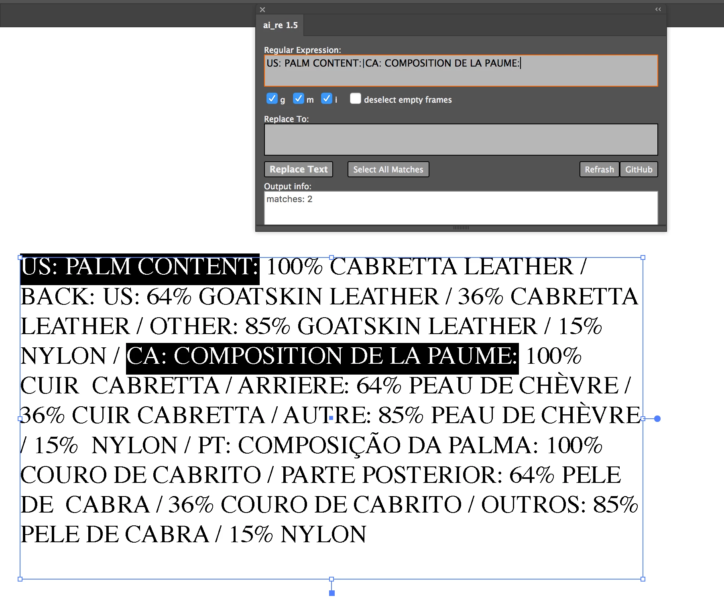Click the Regular Expression input field
The image size is (724, 608).
461,71
